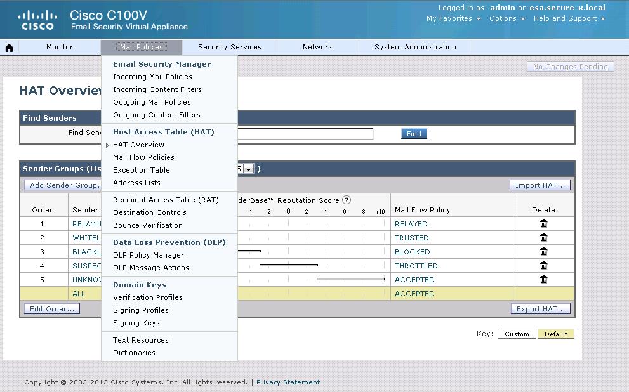This screenshot has height=392, width=629.
Task: Select Text Resources
Action: (141, 340)
